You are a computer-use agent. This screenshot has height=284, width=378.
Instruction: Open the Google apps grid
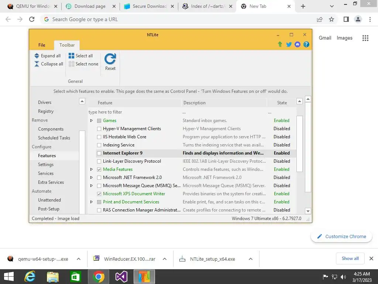click(365, 38)
